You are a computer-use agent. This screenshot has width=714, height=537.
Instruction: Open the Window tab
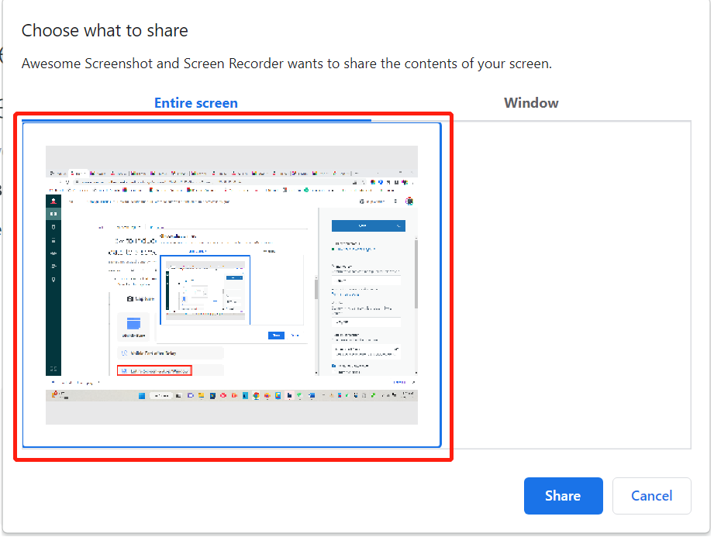[x=531, y=103]
